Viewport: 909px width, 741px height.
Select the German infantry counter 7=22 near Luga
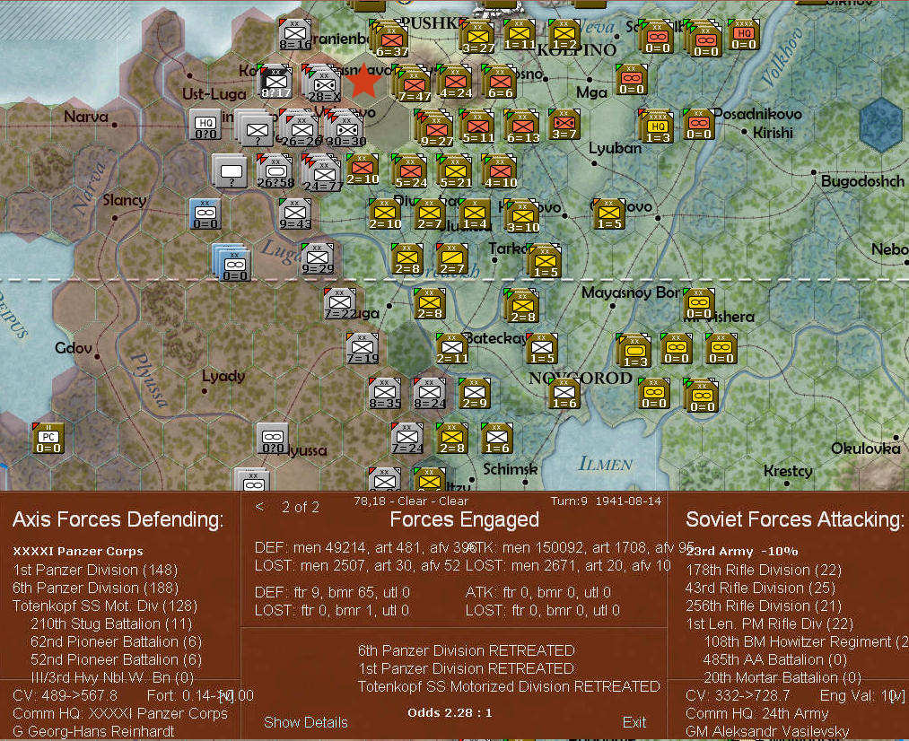(x=340, y=304)
